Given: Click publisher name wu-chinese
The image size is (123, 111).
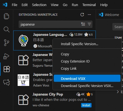Looking at the screenshot, I should click(x=41, y=105).
